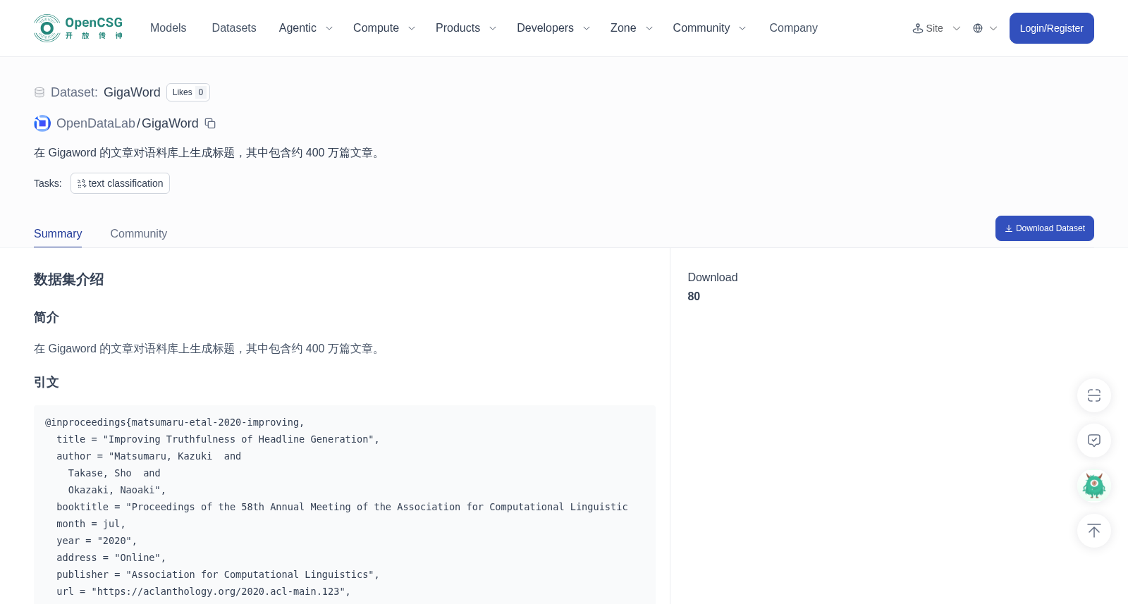Click the Tasks: label
The width and height of the screenshot is (1128, 604).
pos(48,183)
